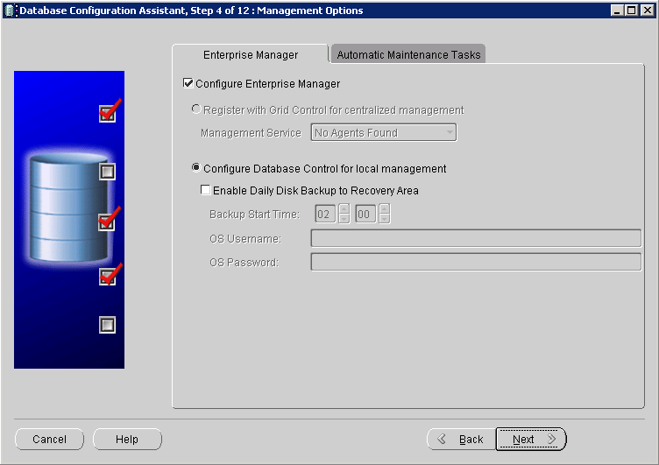Close the Database Configuration Assistant window
Image resolution: width=659 pixels, height=465 pixels.
tap(648, 11)
